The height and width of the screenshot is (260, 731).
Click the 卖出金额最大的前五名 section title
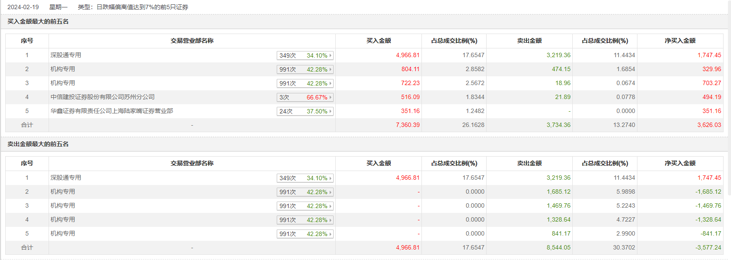tap(38, 144)
